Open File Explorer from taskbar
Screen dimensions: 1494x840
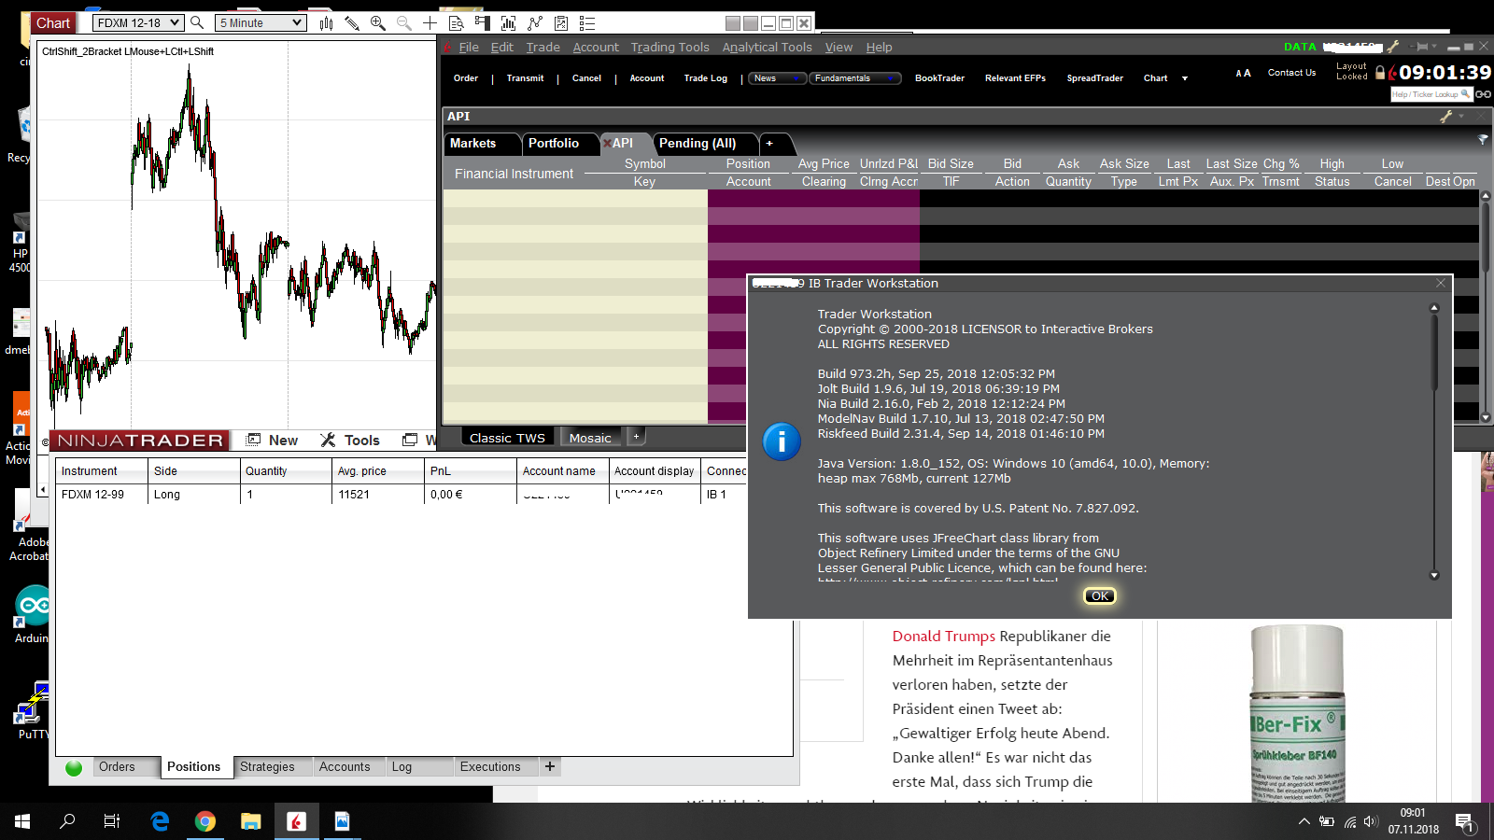(x=250, y=821)
